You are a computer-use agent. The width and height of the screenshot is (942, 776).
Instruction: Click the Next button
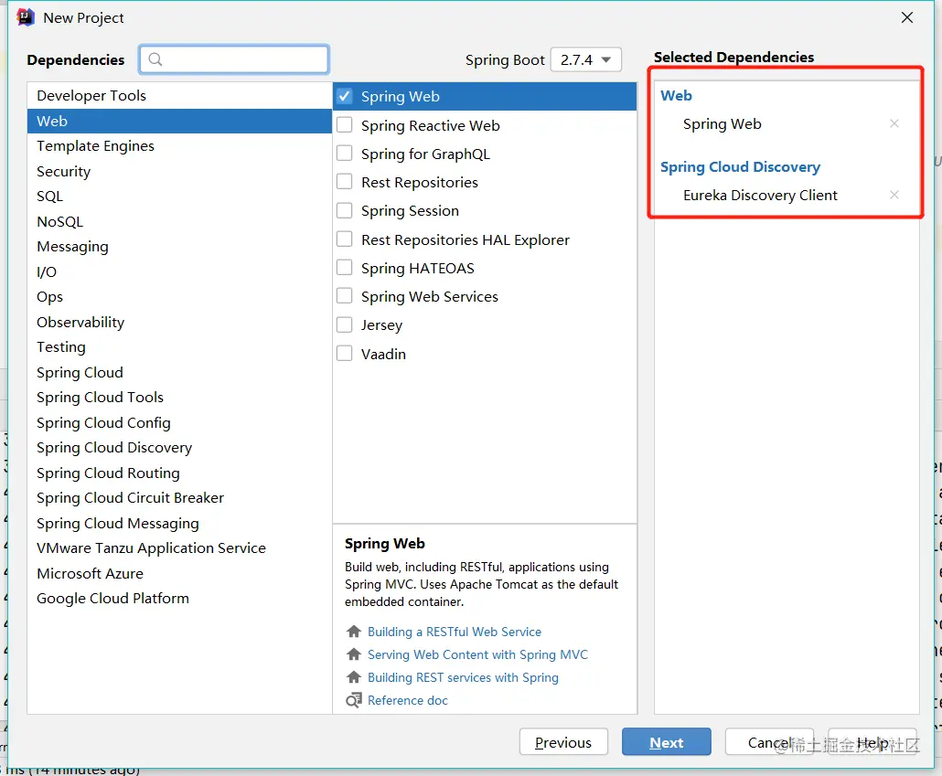tap(666, 742)
